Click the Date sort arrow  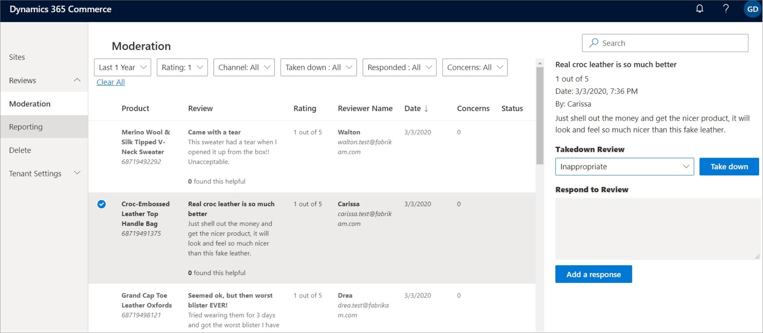click(426, 109)
